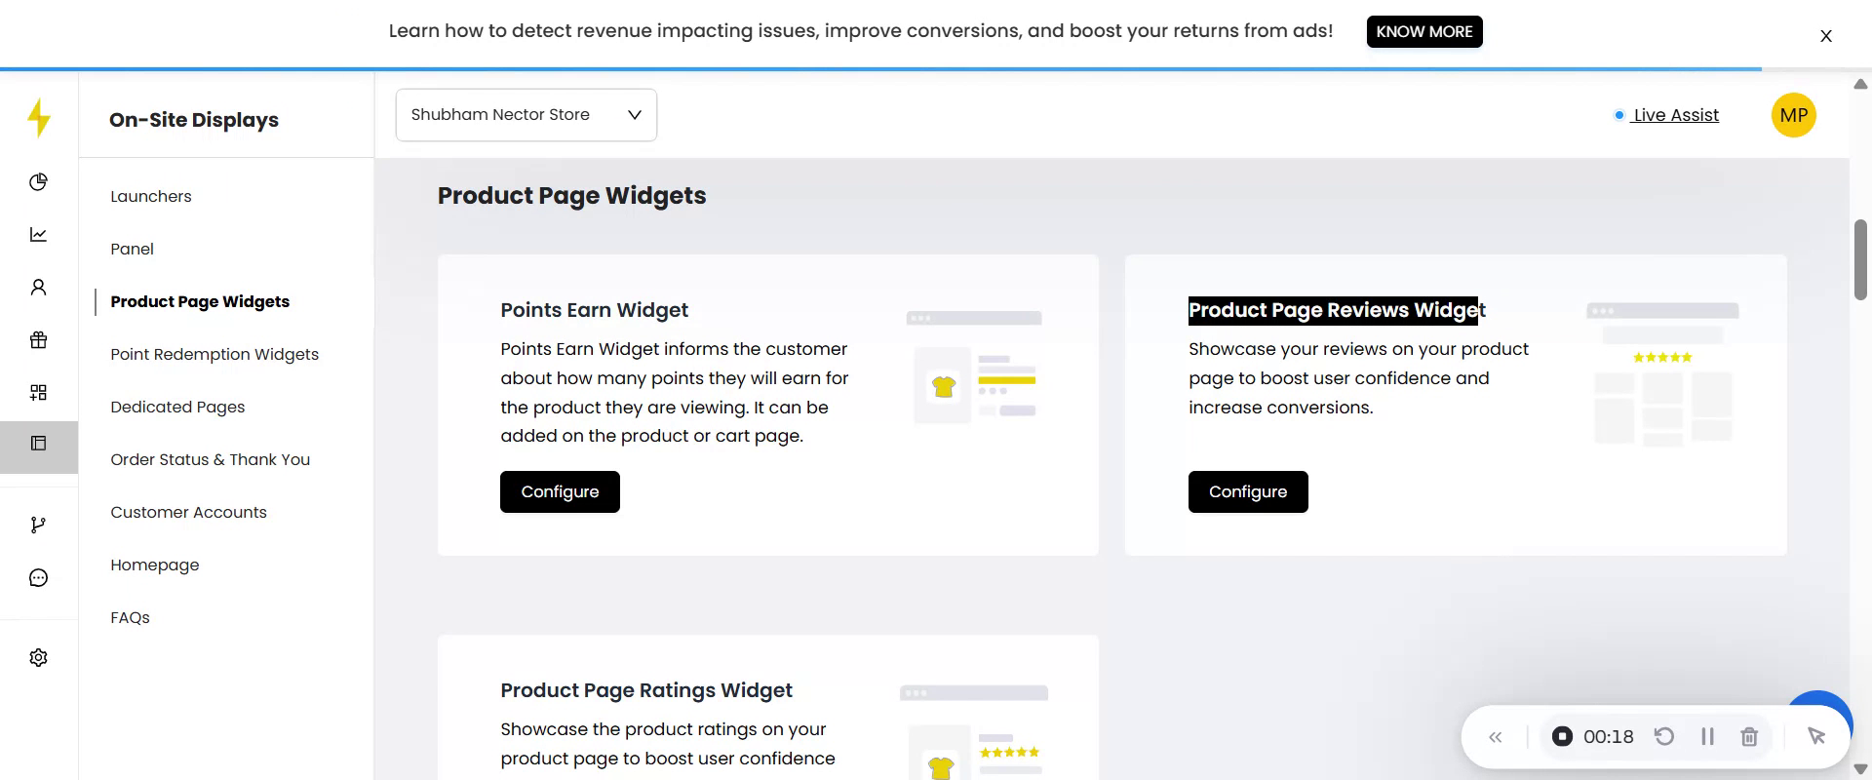Click the gift rewards icon

pos(38,340)
